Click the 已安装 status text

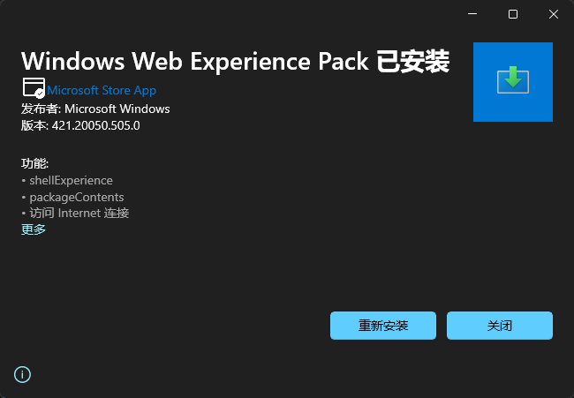click(413, 61)
